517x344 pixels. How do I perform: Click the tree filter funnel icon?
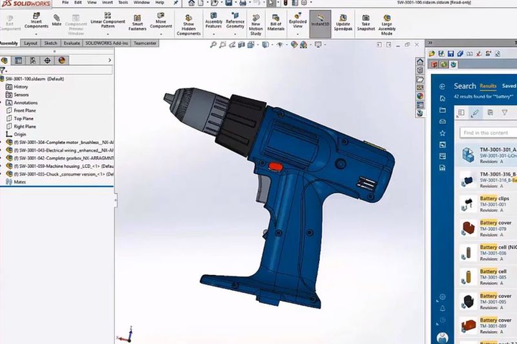click(3, 70)
